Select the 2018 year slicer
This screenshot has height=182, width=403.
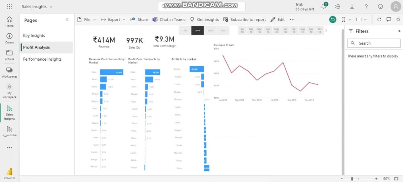pos(197,31)
